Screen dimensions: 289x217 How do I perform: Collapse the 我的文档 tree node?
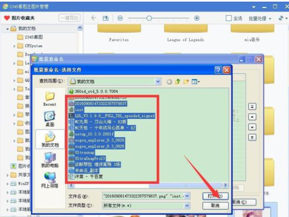[8, 29]
